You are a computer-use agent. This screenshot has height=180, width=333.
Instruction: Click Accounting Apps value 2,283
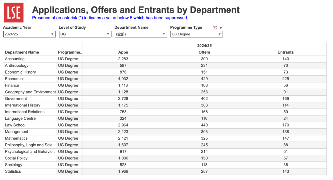pos(123,59)
